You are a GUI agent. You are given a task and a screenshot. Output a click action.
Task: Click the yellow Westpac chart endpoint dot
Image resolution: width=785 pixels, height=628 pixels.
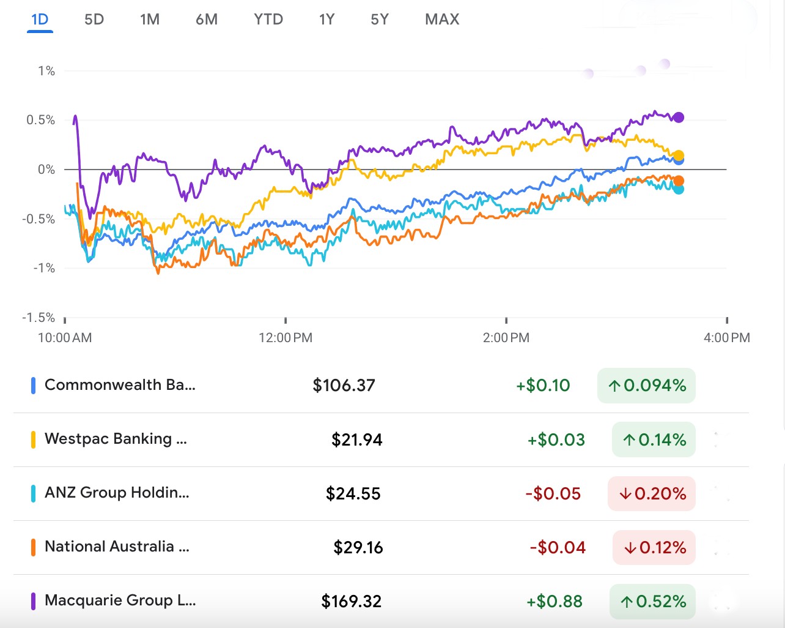click(x=679, y=155)
